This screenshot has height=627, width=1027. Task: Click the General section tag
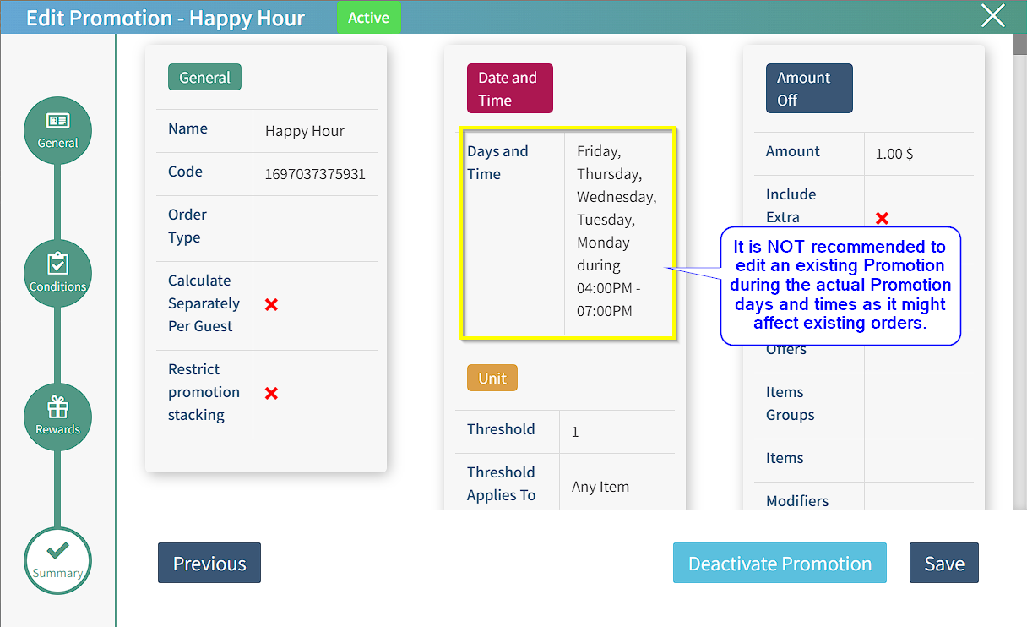click(x=204, y=77)
